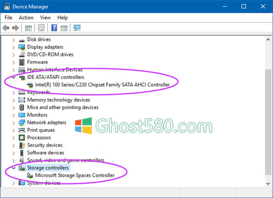Expand the Firmware node
273x198 pixels.
14,63
